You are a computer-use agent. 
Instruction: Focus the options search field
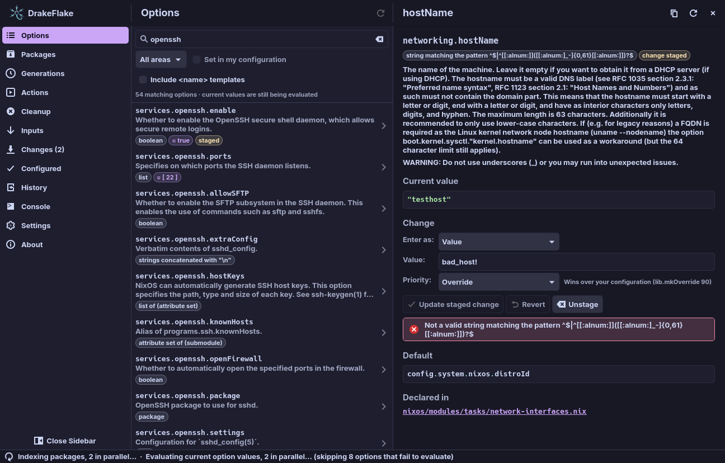[262, 39]
